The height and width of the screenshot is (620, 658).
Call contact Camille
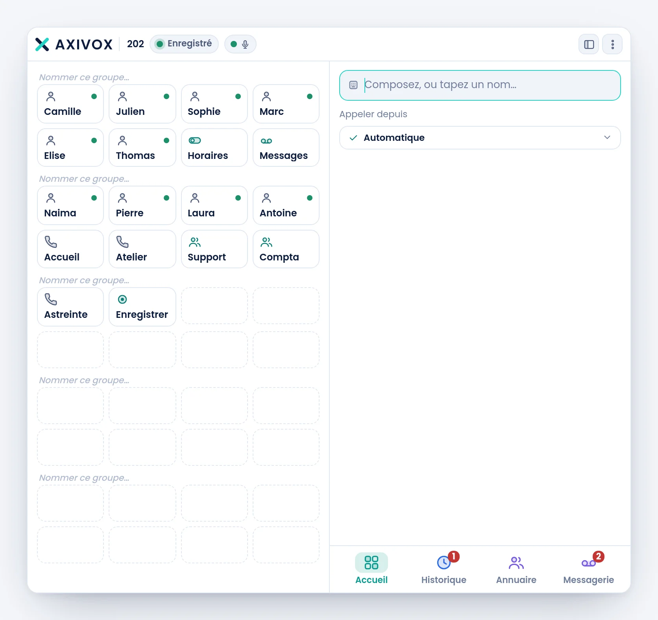(x=70, y=104)
